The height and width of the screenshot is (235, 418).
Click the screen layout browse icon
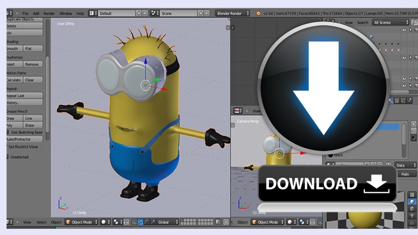93,13
